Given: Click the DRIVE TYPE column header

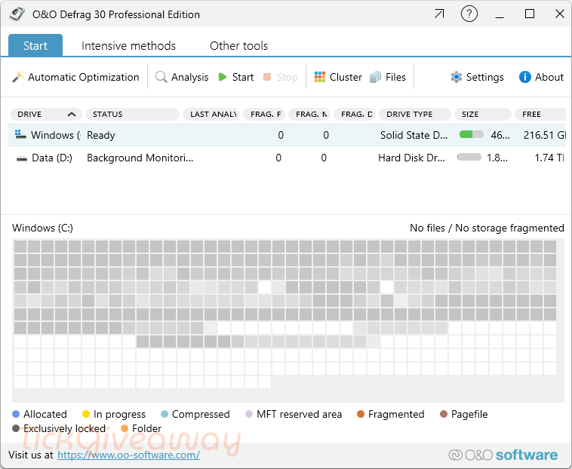Looking at the screenshot, I should tap(415, 114).
